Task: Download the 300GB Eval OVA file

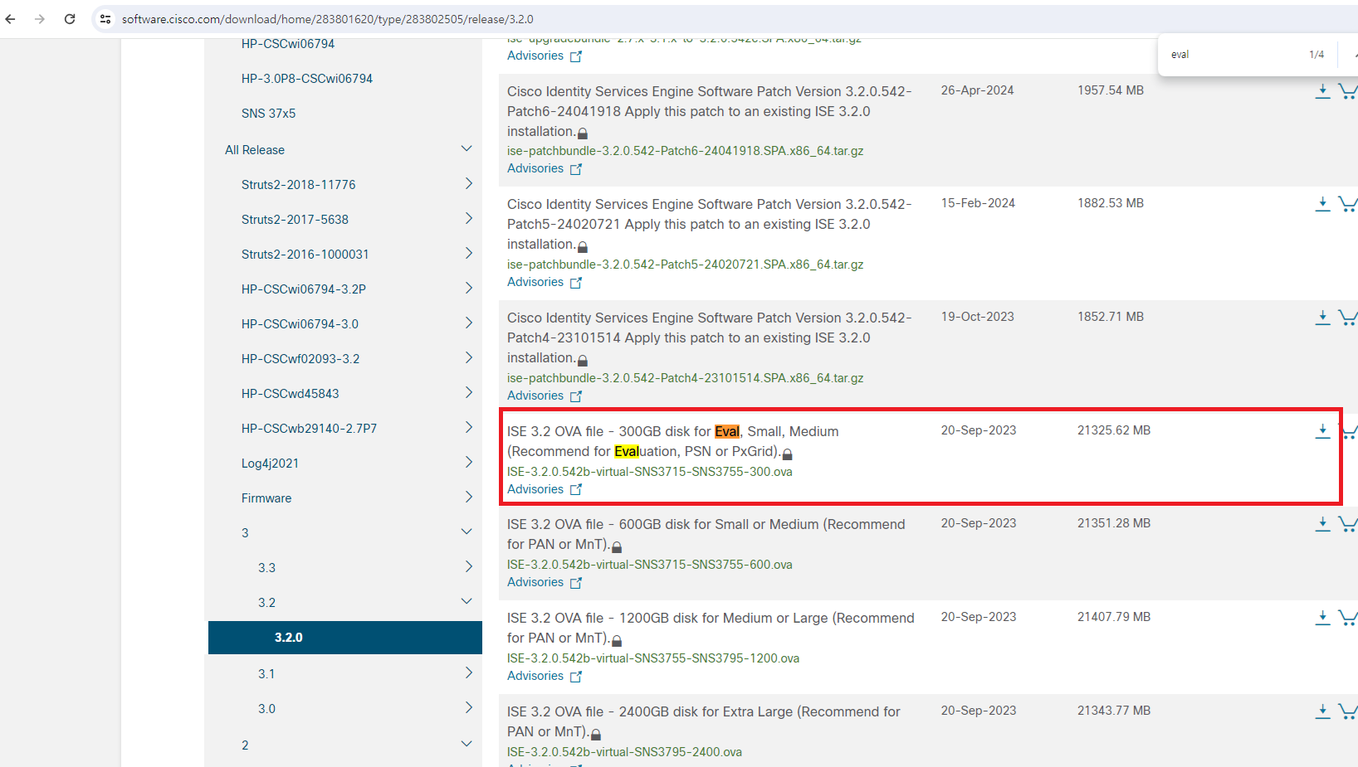Action: [x=1322, y=431]
